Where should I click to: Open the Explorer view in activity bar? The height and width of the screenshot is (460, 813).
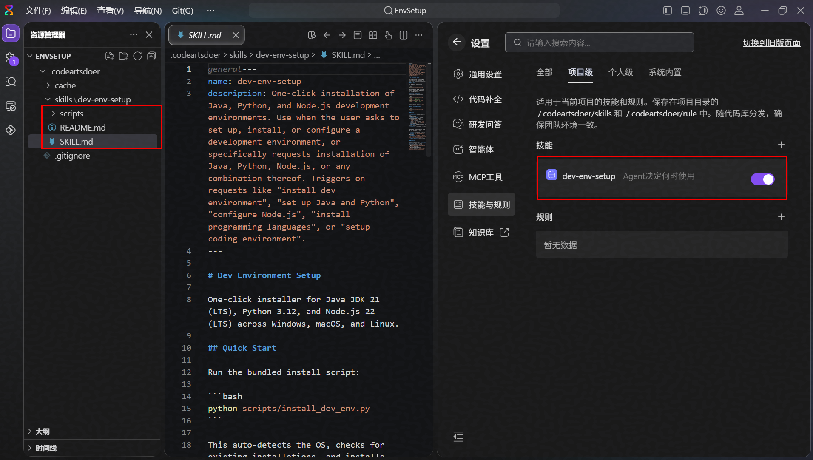click(11, 34)
